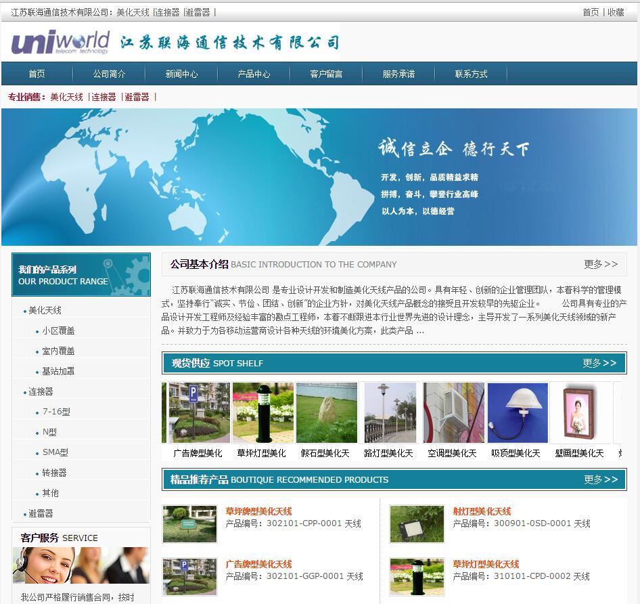Open 服务承诺 navigation item
The image size is (640, 604).
pyautogui.click(x=398, y=74)
